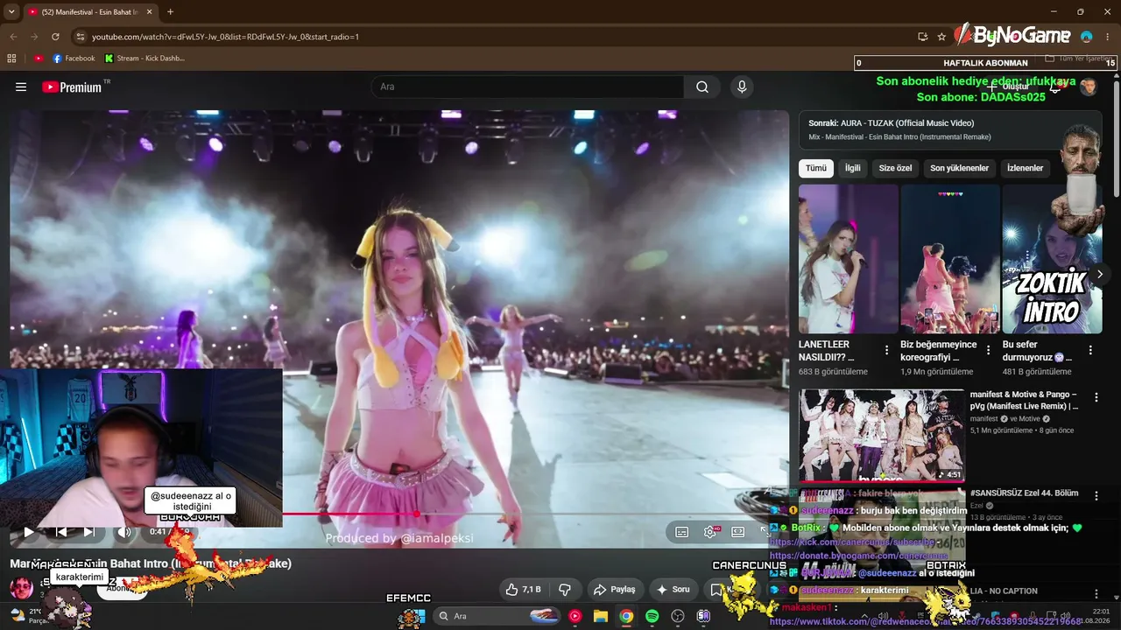Select the Tümü filter chip
The width and height of the screenshot is (1121, 630).
coord(816,168)
